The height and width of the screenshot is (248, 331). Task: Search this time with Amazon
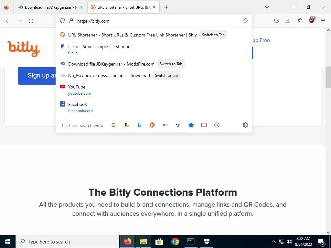[x=126, y=125]
